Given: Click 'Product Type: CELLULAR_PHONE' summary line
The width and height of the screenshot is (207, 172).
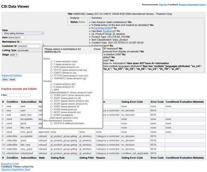Looking at the screenshot, I should pos(111,37).
